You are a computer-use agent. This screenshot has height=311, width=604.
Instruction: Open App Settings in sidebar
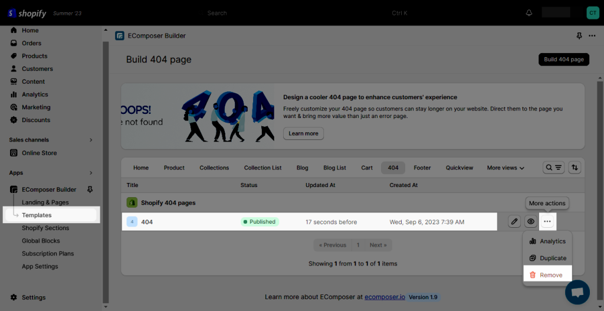40,266
